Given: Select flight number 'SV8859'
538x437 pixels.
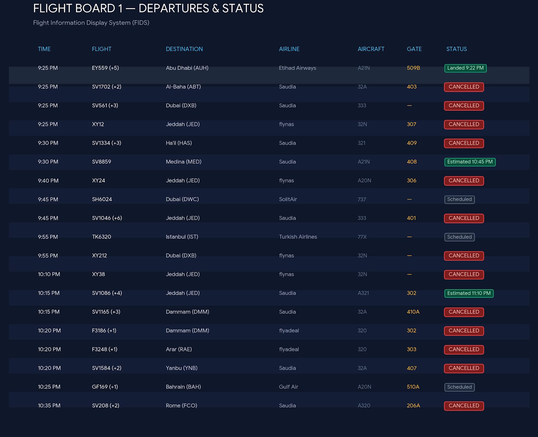Looking at the screenshot, I should click(102, 162).
